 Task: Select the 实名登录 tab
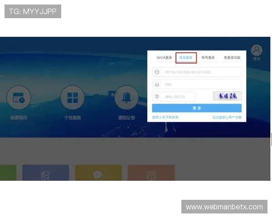click(x=186, y=58)
